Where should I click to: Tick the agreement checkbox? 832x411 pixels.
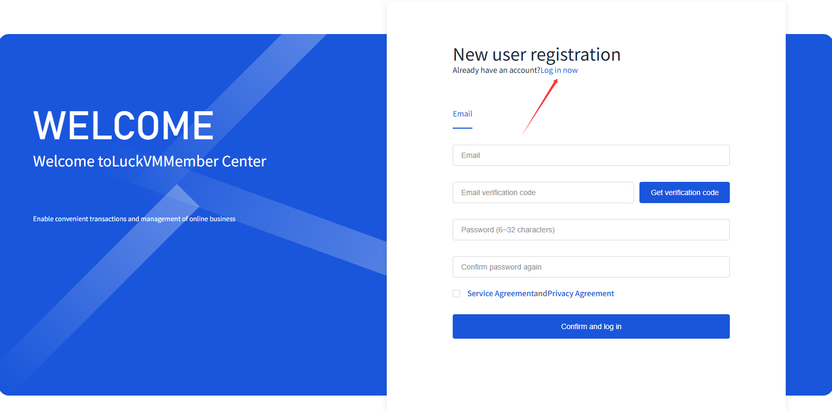click(x=456, y=293)
